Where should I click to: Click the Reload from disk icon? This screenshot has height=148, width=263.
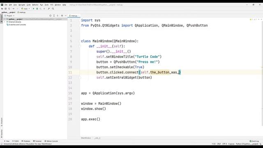click(x=9, y=9)
